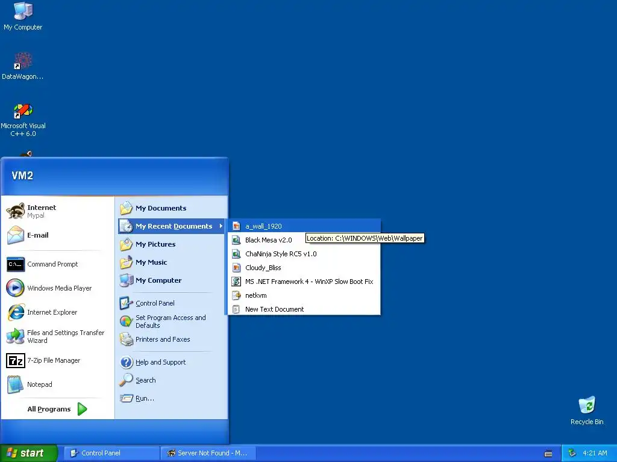Click the network tray icon near clock
The width and height of the screenshot is (617, 462).
tap(572, 454)
